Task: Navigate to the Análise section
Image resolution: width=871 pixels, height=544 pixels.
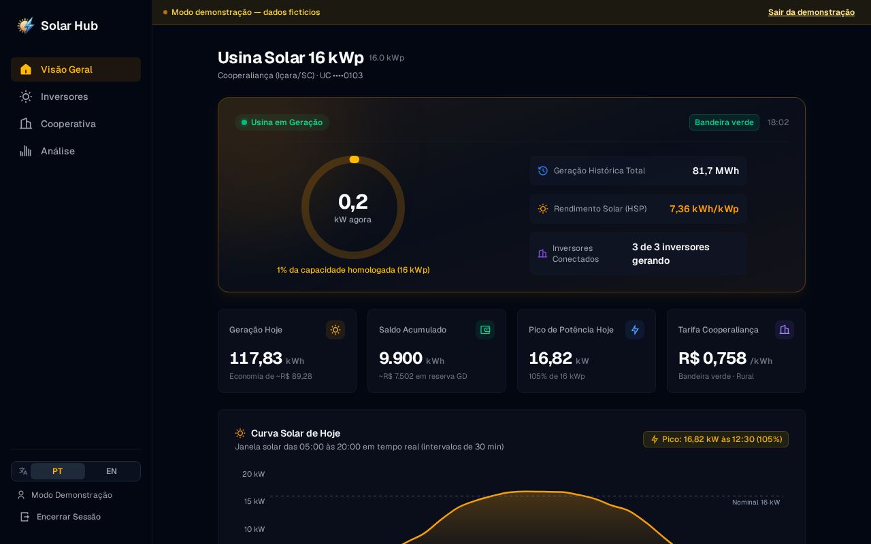Action: (x=76, y=151)
